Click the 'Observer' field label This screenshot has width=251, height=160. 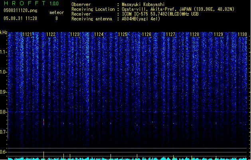coord(81,4)
